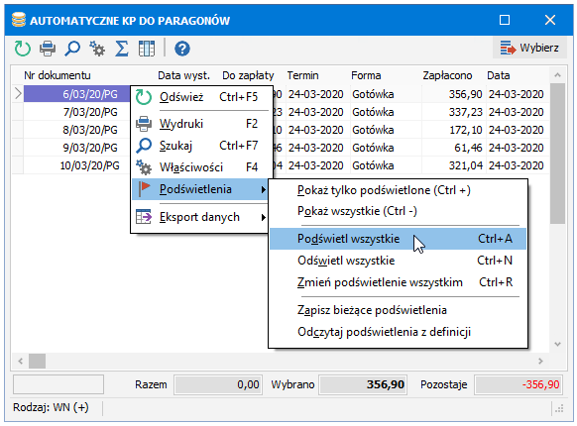Click the green refresh toolbar icon

pos(23,49)
